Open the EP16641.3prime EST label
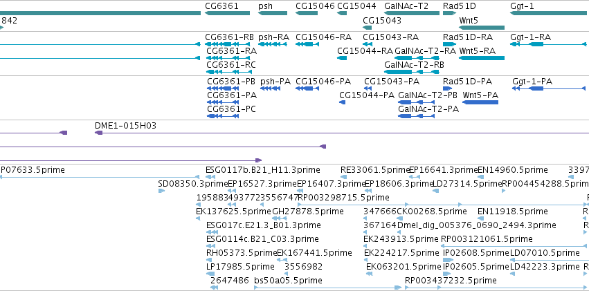The width and height of the screenshot is (589, 291). 443,170
